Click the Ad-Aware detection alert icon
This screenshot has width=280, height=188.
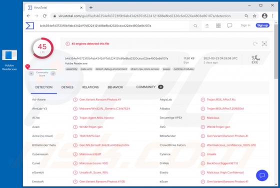[75, 99]
